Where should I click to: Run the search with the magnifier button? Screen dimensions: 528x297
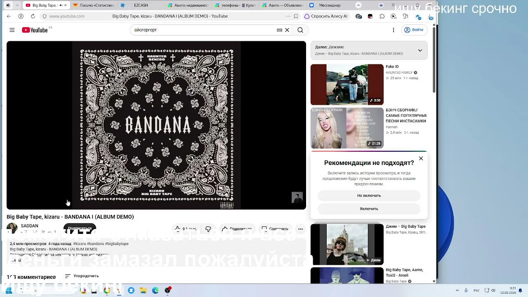300,30
